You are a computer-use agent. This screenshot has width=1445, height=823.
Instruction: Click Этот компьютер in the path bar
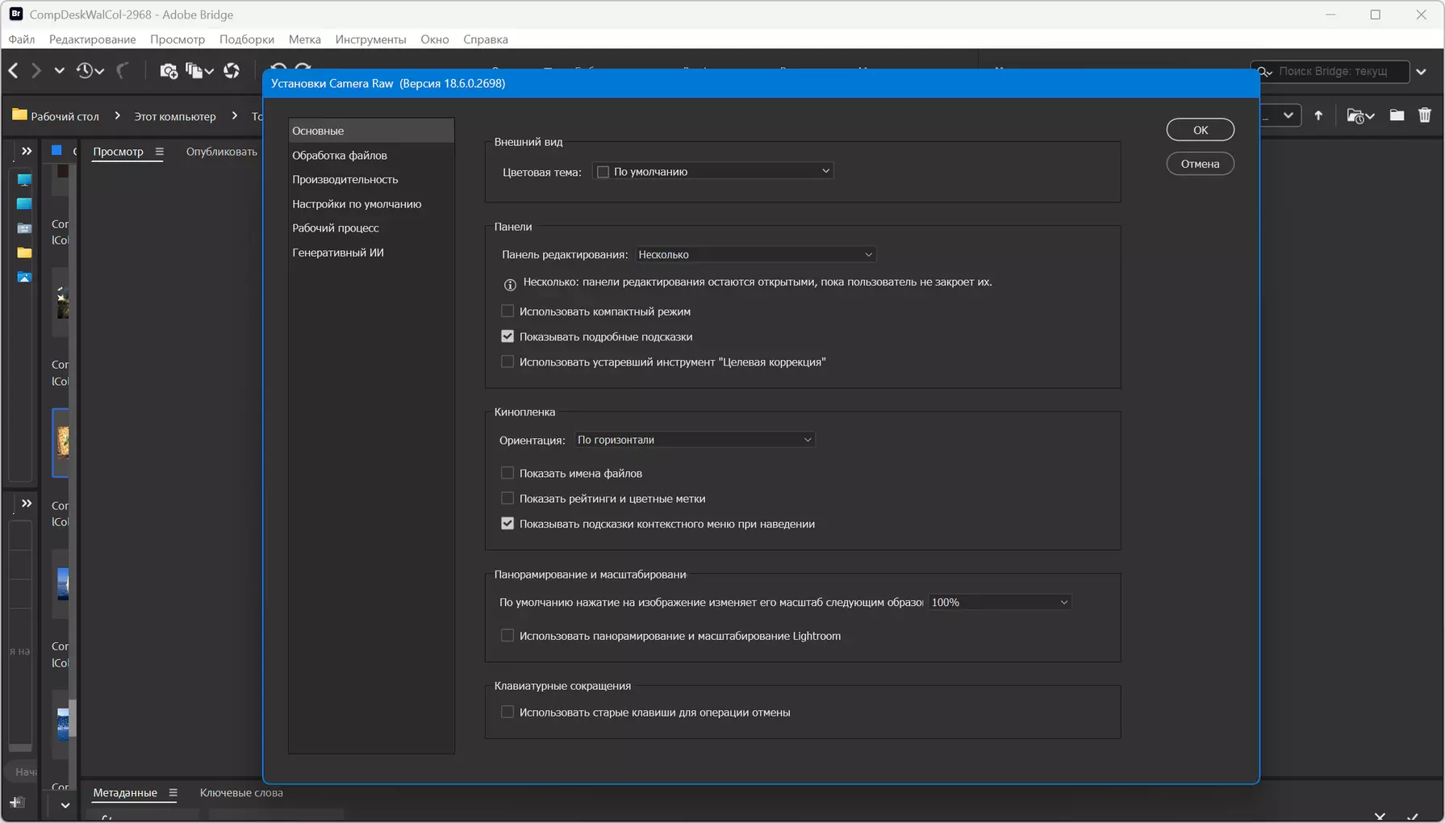(x=175, y=116)
